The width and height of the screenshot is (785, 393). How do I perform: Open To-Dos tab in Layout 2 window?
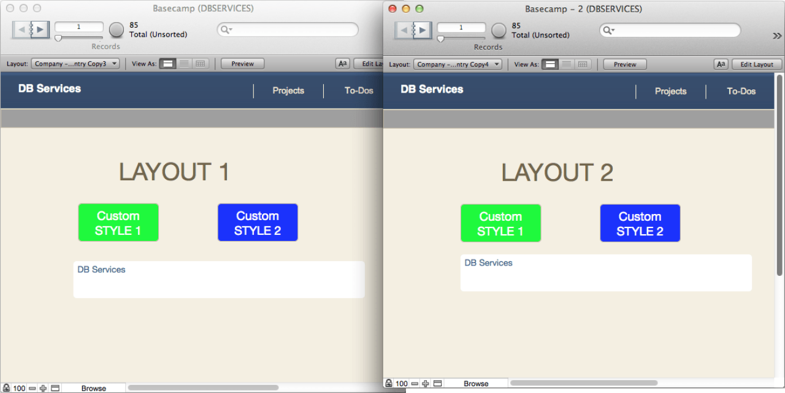point(741,91)
